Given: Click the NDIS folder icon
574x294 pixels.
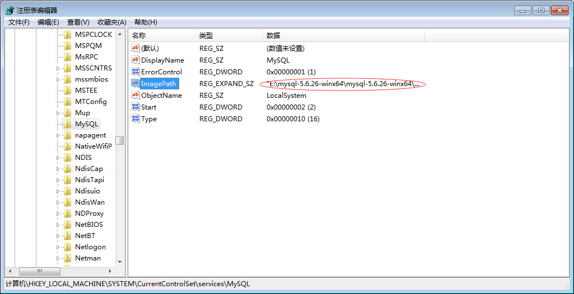Looking at the screenshot, I should [67, 158].
